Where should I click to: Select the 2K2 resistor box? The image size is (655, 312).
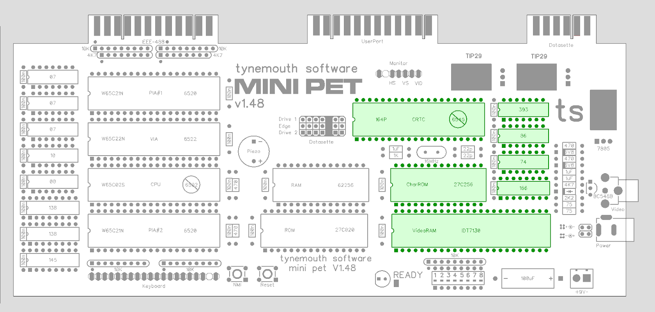pos(569,198)
